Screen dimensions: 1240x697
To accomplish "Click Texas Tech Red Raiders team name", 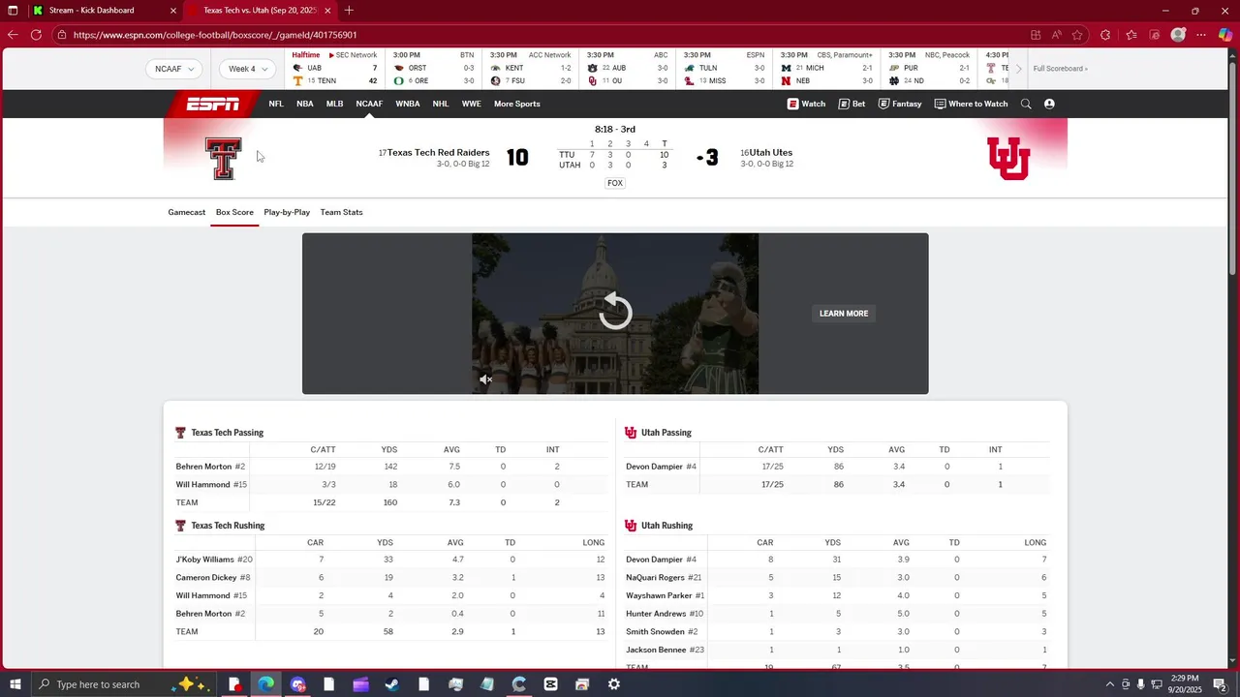I will [x=438, y=153].
